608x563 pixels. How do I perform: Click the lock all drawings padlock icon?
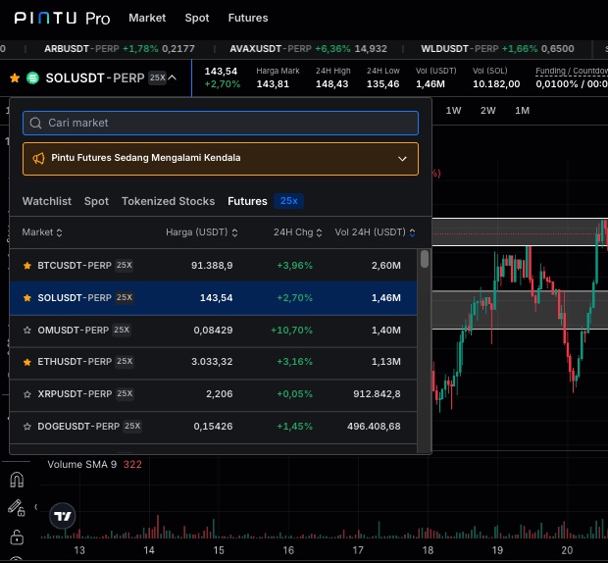16,537
